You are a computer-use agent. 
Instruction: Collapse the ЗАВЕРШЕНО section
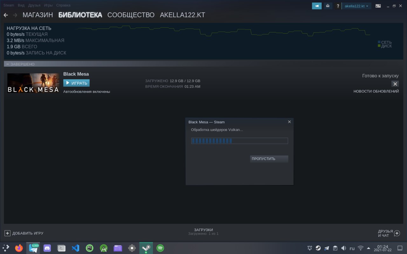point(8,64)
